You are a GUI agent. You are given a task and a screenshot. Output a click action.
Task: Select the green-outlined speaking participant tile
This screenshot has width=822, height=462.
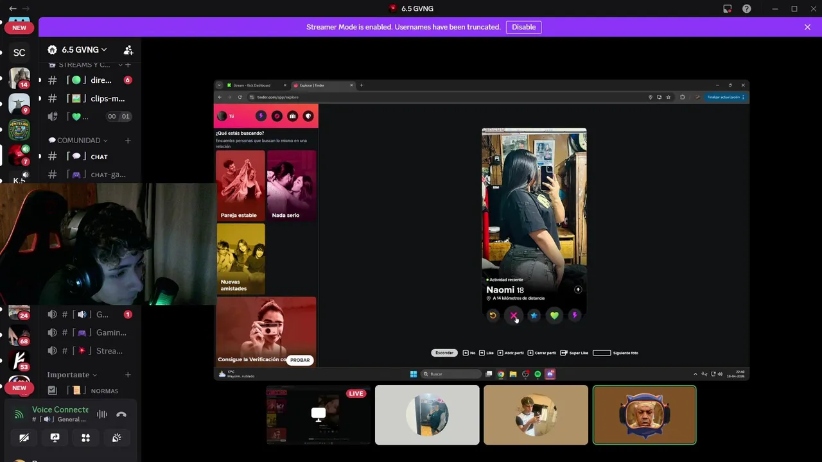[644, 415]
